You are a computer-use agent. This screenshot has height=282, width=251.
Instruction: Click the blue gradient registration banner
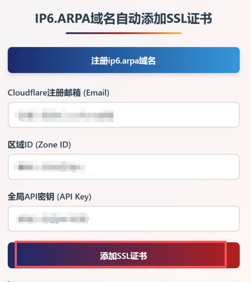tap(125, 60)
